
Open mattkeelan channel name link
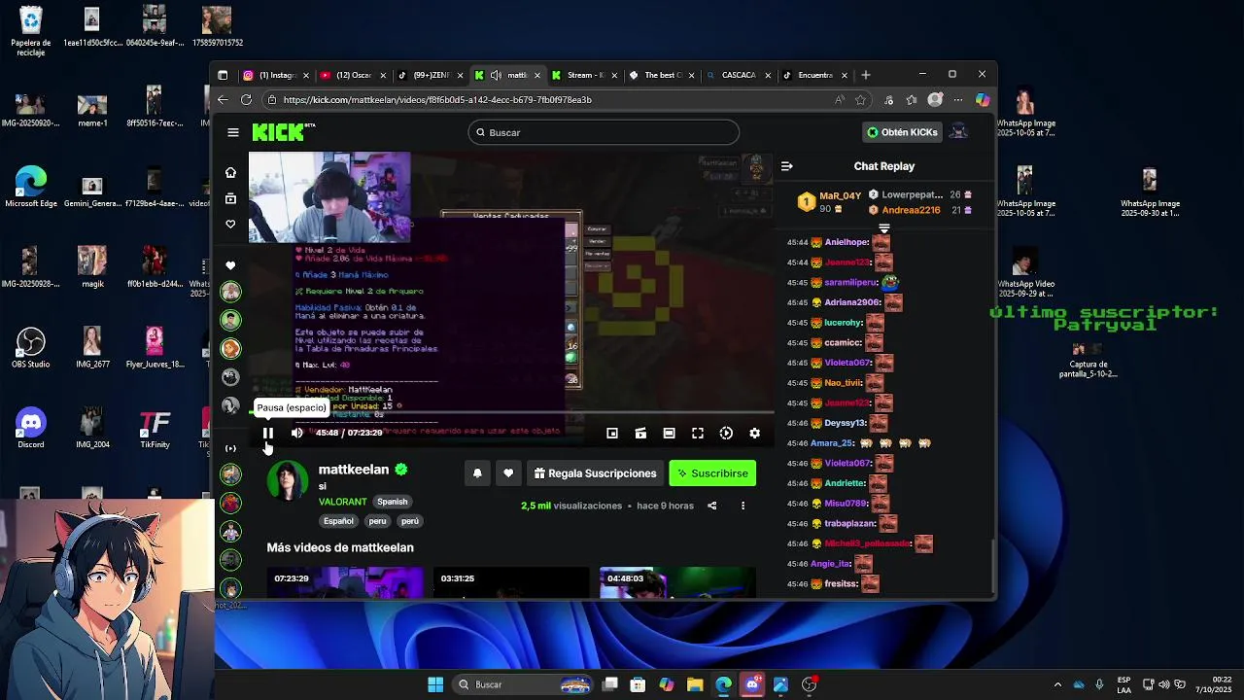click(354, 470)
